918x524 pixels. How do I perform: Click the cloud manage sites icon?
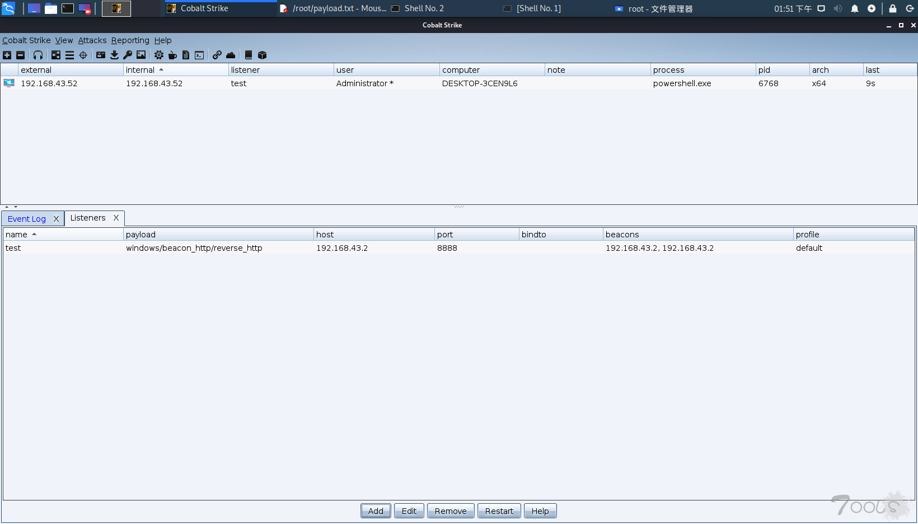pyautogui.click(x=231, y=55)
